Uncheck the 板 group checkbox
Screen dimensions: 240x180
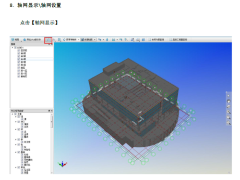(x=19, y=140)
